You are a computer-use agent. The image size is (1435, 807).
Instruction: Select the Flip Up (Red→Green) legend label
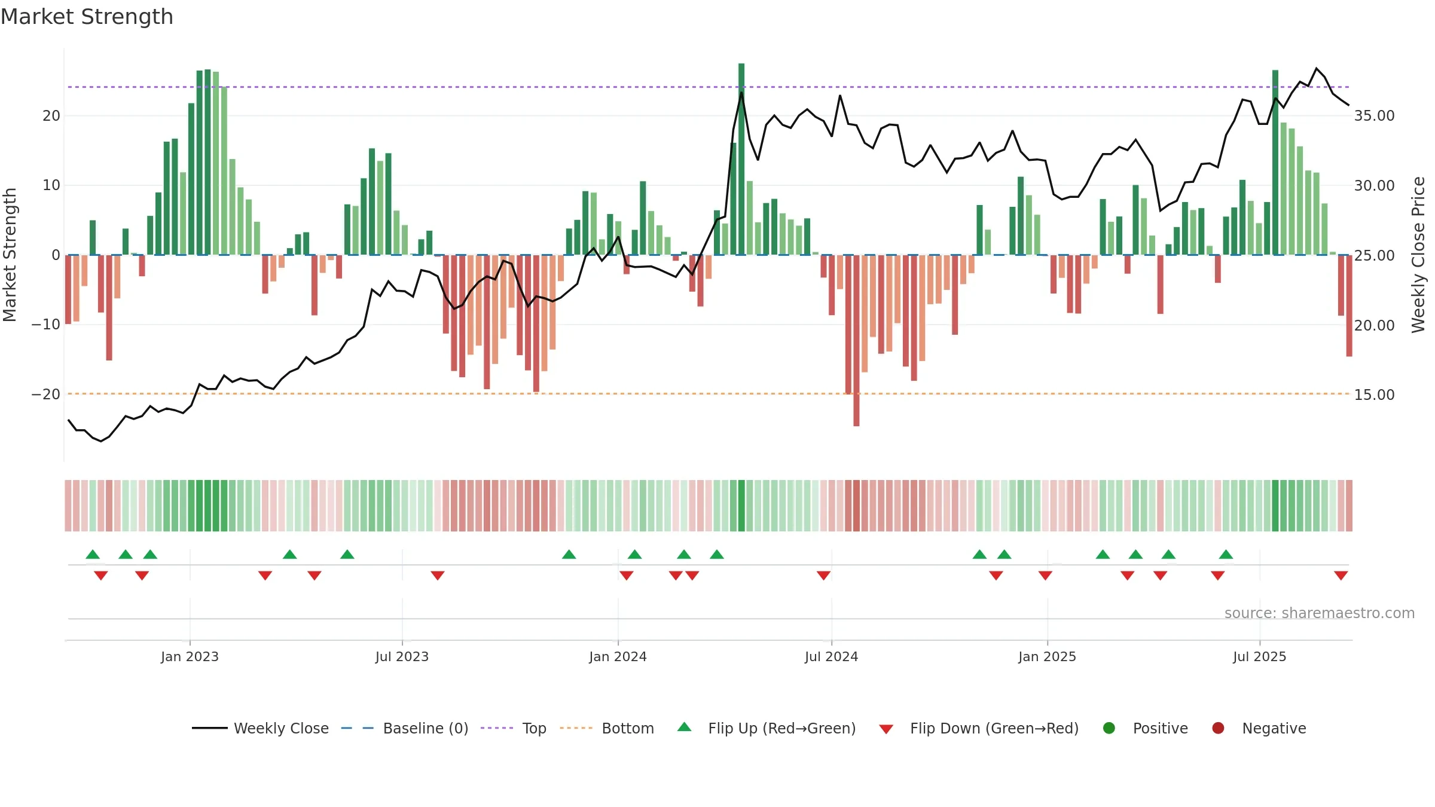tap(782, 728)
